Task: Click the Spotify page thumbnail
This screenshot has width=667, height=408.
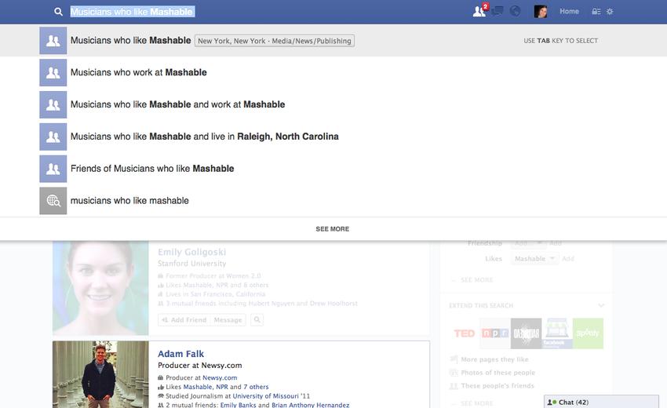Action: [x=588, y=333]
